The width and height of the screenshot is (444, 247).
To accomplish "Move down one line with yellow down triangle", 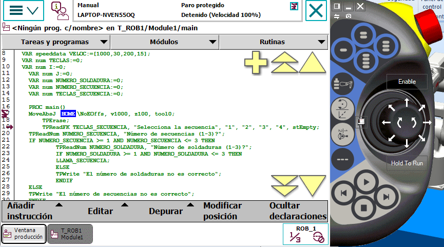I will point(313,185).
